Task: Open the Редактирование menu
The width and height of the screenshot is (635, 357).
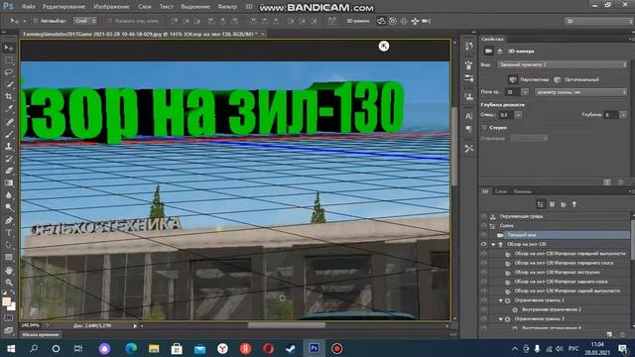Action: 63,7
